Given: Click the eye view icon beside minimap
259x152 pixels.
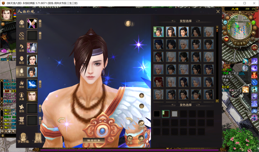Looking at the screenshot, I should point(225,33).
